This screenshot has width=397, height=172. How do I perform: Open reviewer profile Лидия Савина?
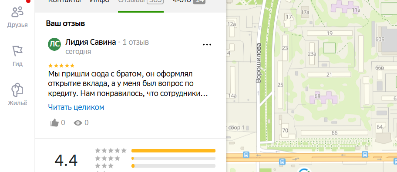(91, 42)
